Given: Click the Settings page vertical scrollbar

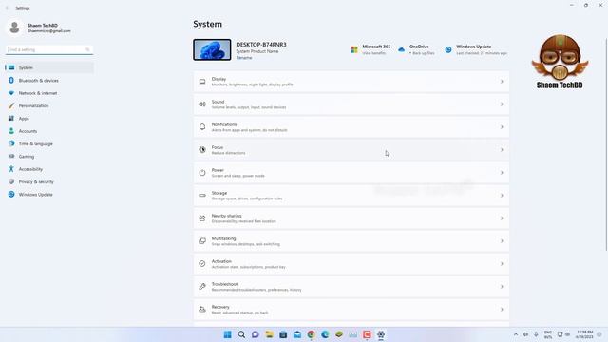Looking at the screenshot, I should pyautogui.click(x=606, y=144).
